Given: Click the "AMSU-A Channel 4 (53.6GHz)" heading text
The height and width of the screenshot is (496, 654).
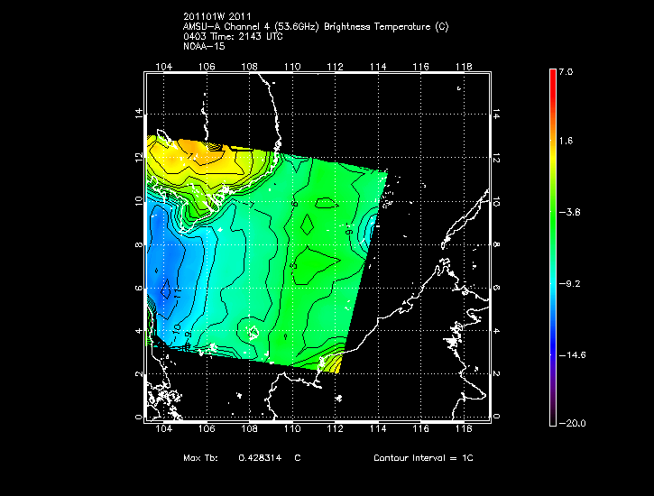Looking at the screenshot, I should (251, 27).
